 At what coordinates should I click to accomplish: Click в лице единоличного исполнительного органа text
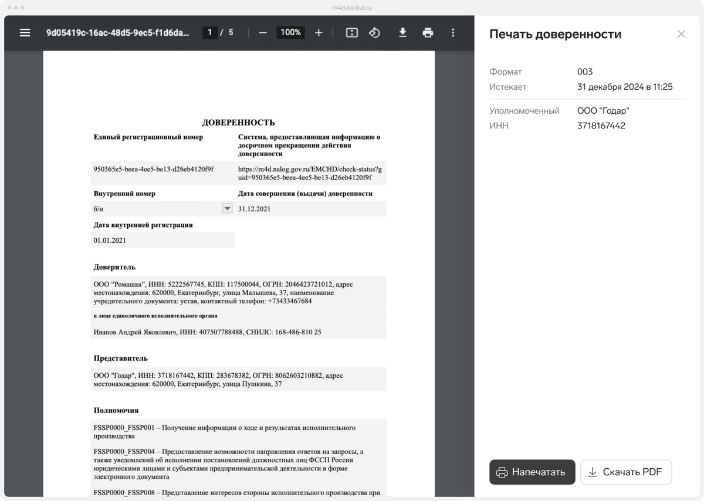point(155,316)
